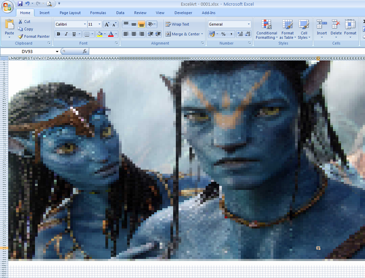Viewport: 365px width, 278px height.
Task: Toggle Bold formatting
Action: tap(58, 34)
